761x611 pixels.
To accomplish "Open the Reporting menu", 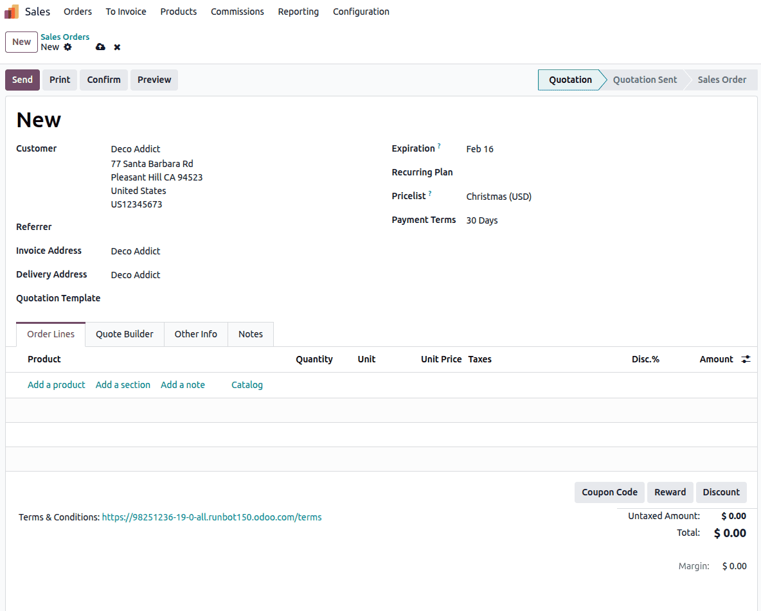I will click(298, 12).
